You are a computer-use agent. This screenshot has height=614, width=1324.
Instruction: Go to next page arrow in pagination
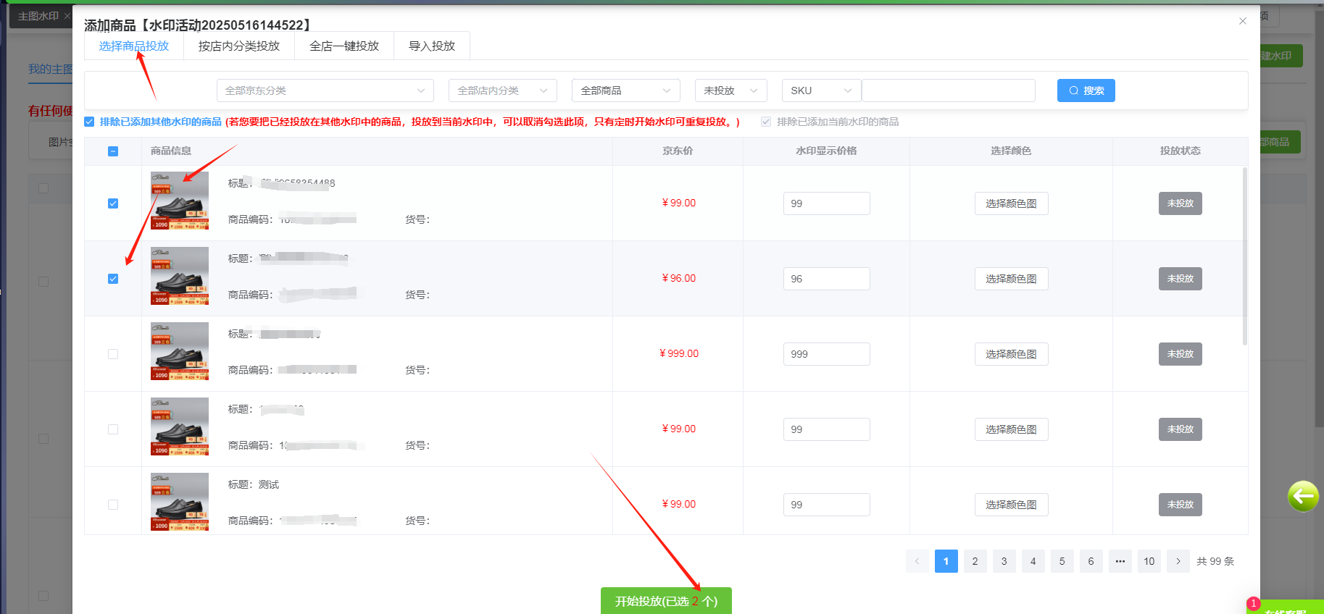[x=1178, y=561]
